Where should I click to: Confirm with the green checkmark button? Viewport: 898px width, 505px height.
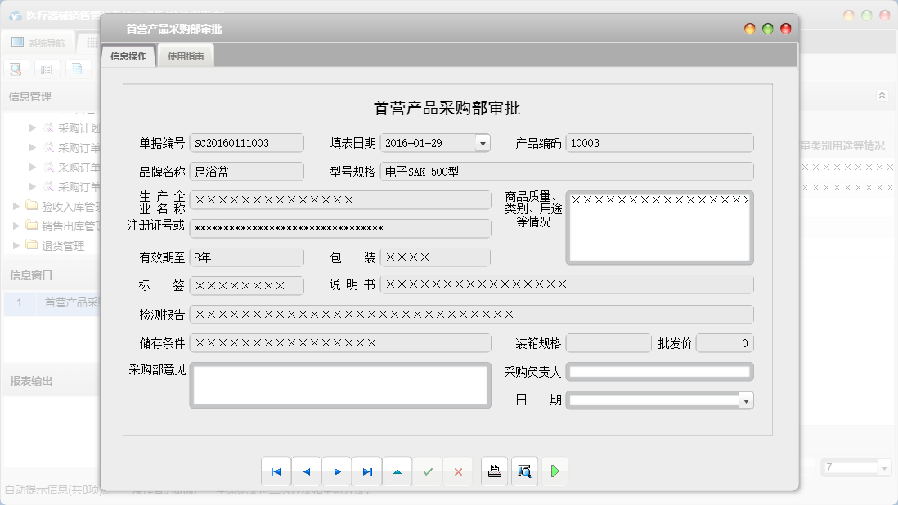[428, 471]
